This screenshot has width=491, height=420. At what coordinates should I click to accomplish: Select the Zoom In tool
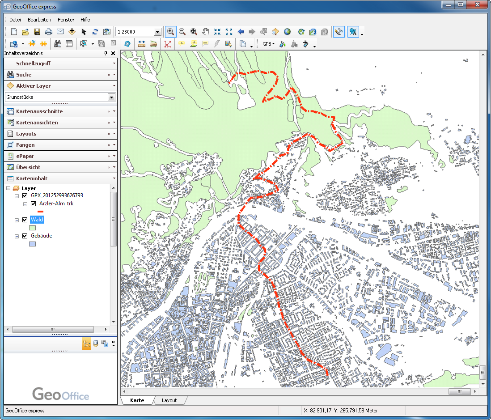pos(170,32)
